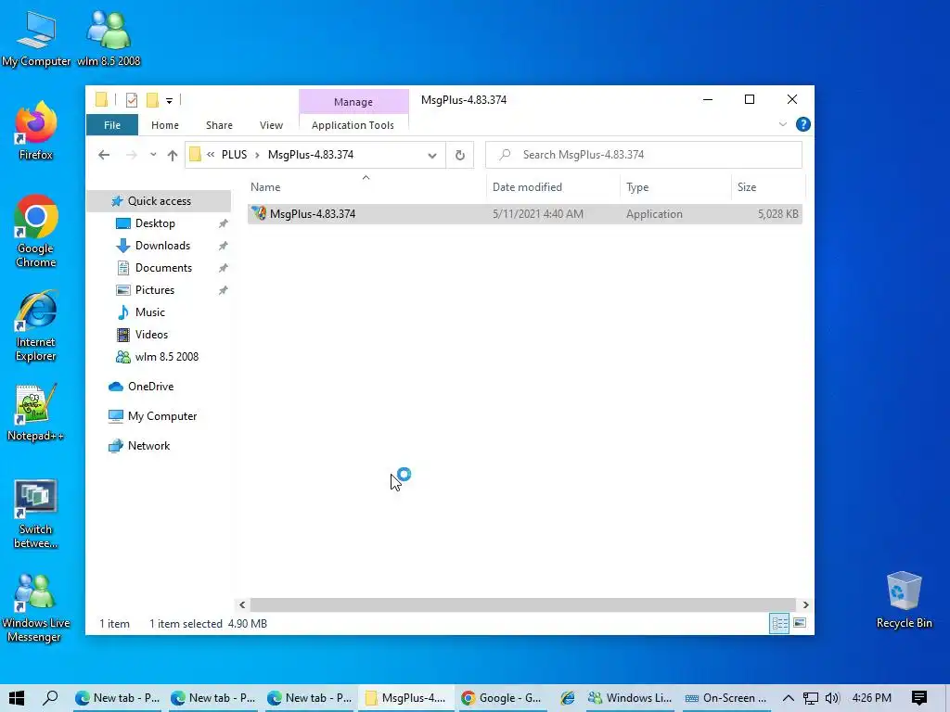
Task: Click the Manage contextual tab
Action: pyautogui.click(x=353, y=102)
